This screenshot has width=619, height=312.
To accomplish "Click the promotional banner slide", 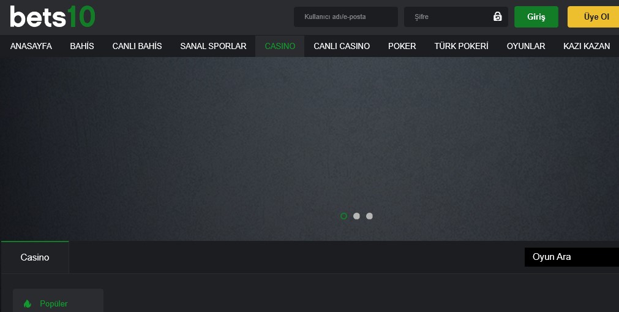I will (310, 149).
